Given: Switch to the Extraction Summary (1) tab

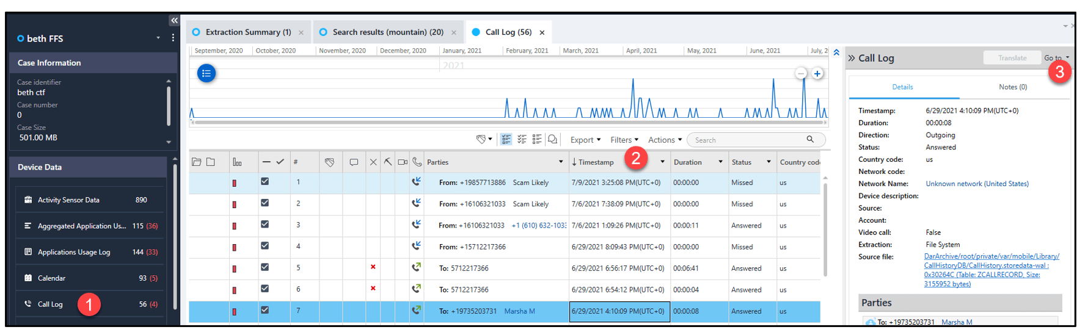Looking at the screenshot, I should (248, 32).
